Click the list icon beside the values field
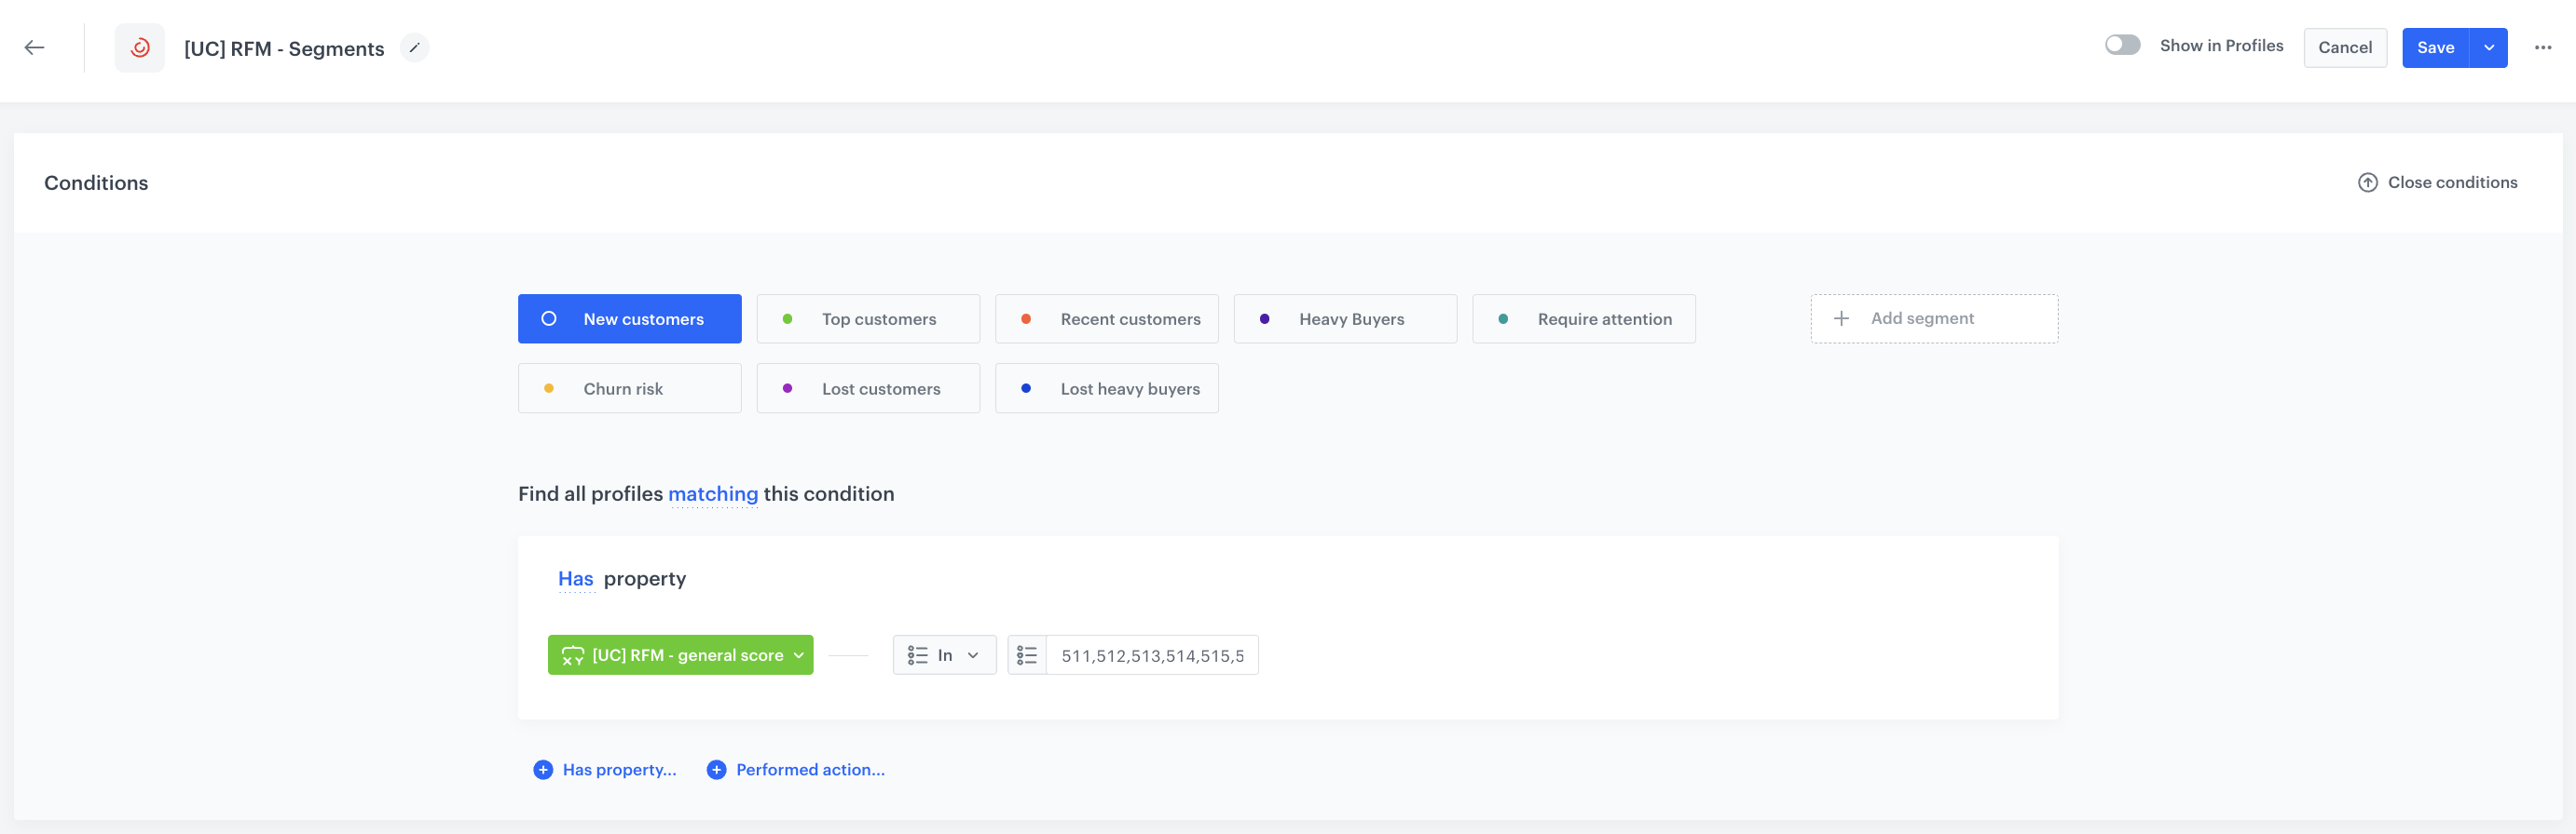The height and width of the screenshot is (834, 2576). click(1027, 655)
